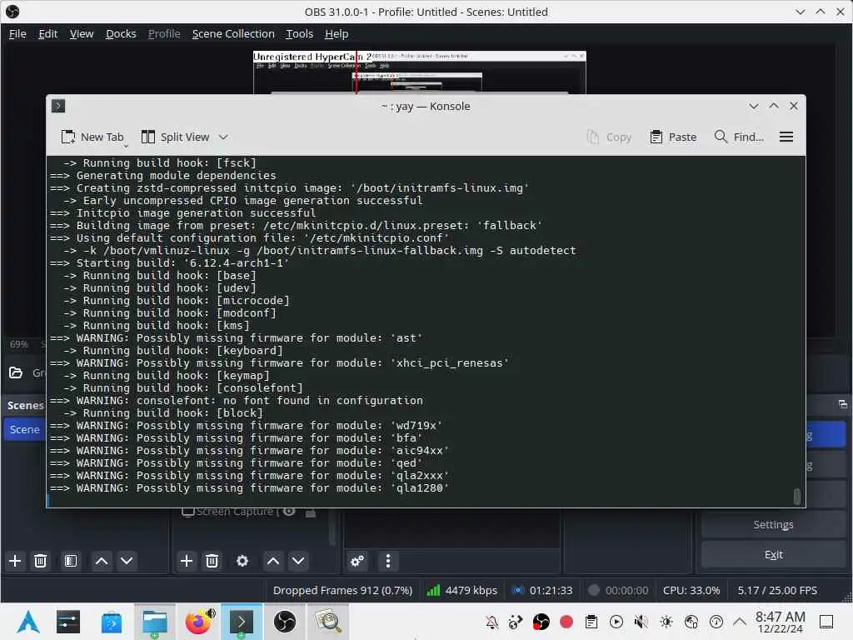Move scene down with the arrow icon
This screenshot has height=640, width=853.
click(x=127, y=561)
